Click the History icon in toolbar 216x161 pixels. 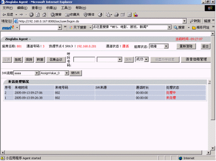point(100,15)
